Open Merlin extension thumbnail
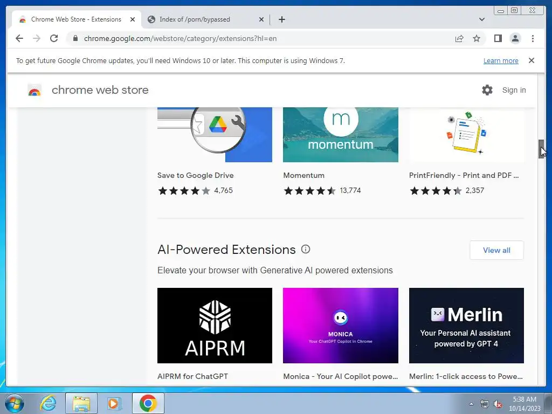 coord(466,326)
